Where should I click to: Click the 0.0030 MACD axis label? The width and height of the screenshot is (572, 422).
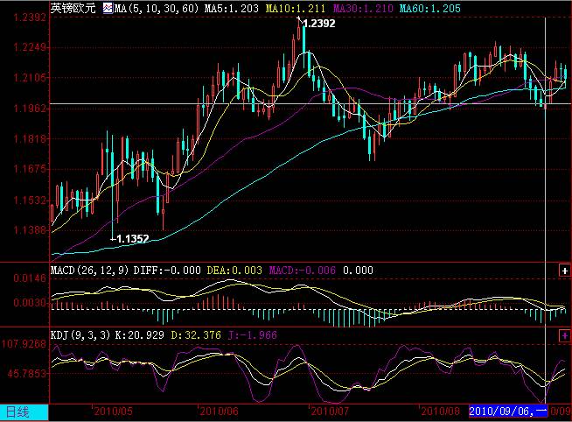coord(30,303)
